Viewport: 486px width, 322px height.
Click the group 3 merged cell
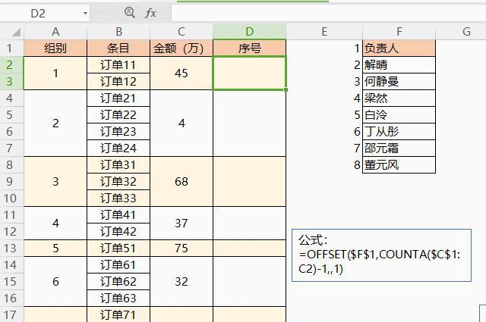pyautogui.click(x=55, y=182)
